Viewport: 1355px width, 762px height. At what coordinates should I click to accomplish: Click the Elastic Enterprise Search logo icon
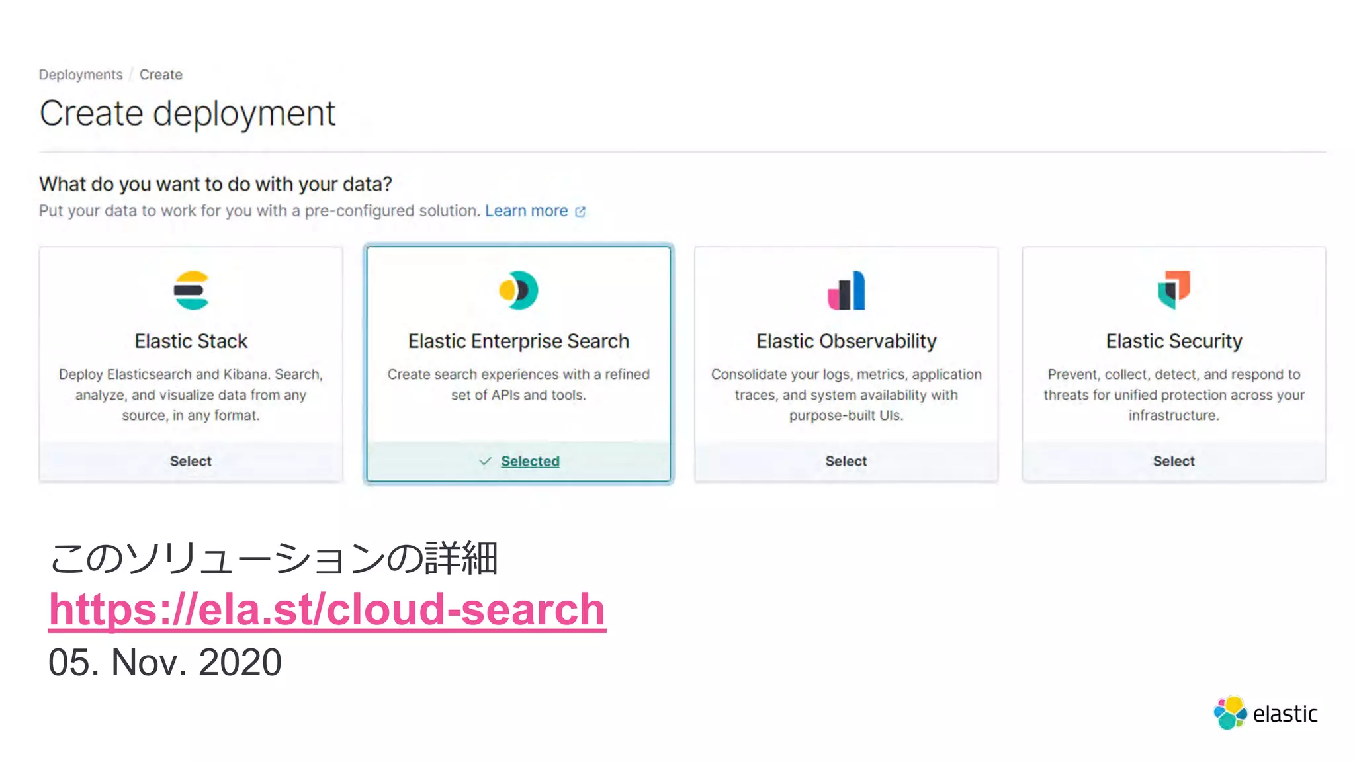(x=519, y=290)
